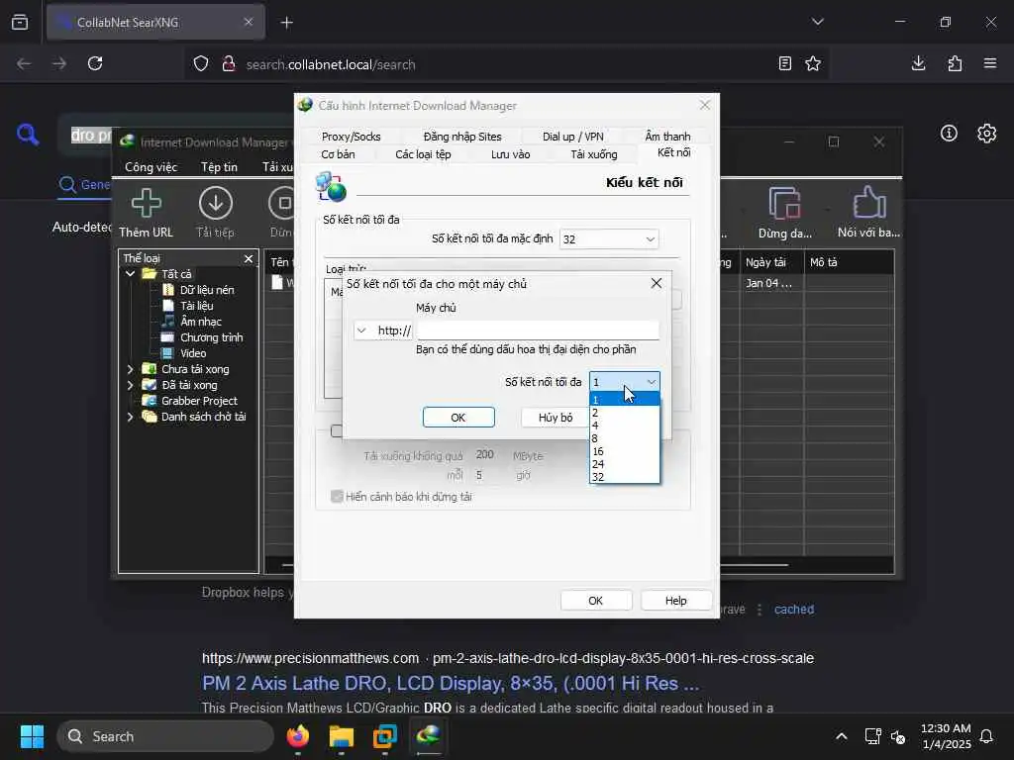Select Âm nhạc category

point(200,322)
